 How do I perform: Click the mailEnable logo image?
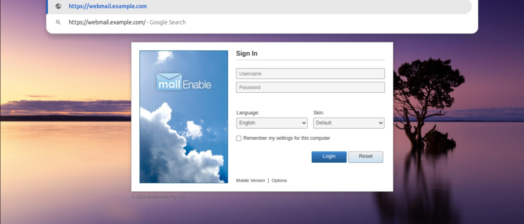pyautogui.click(x=184, y=116)
